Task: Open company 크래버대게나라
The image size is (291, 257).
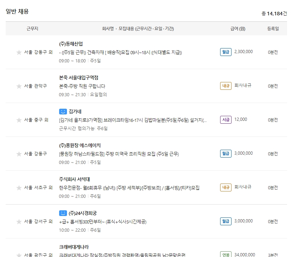Action: [74, 247]
